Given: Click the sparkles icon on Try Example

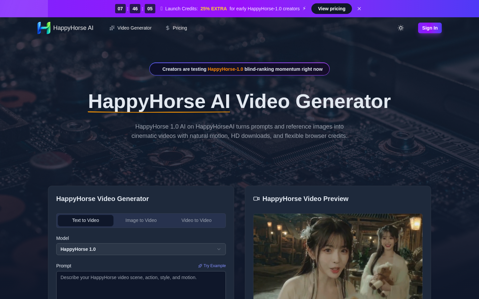Looking at the screenshot, I should coord(200,265).
